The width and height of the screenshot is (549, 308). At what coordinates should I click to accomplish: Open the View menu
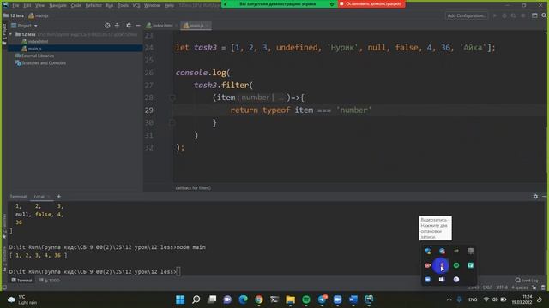pos(39,5)
